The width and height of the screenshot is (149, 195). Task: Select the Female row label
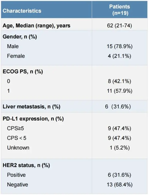coord(16,56)
